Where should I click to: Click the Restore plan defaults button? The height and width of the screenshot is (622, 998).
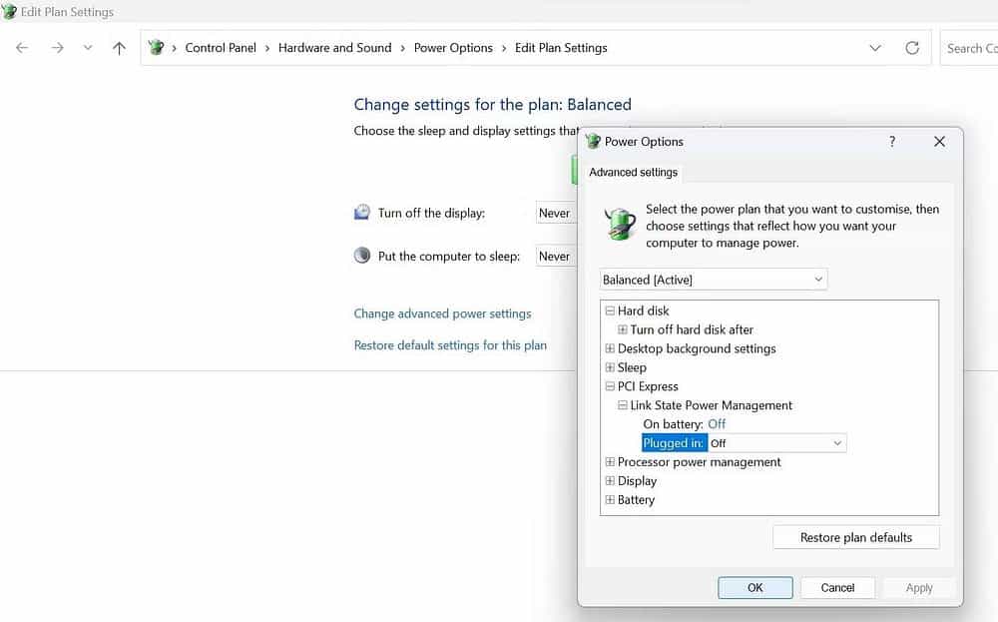[x=855, y=537]
